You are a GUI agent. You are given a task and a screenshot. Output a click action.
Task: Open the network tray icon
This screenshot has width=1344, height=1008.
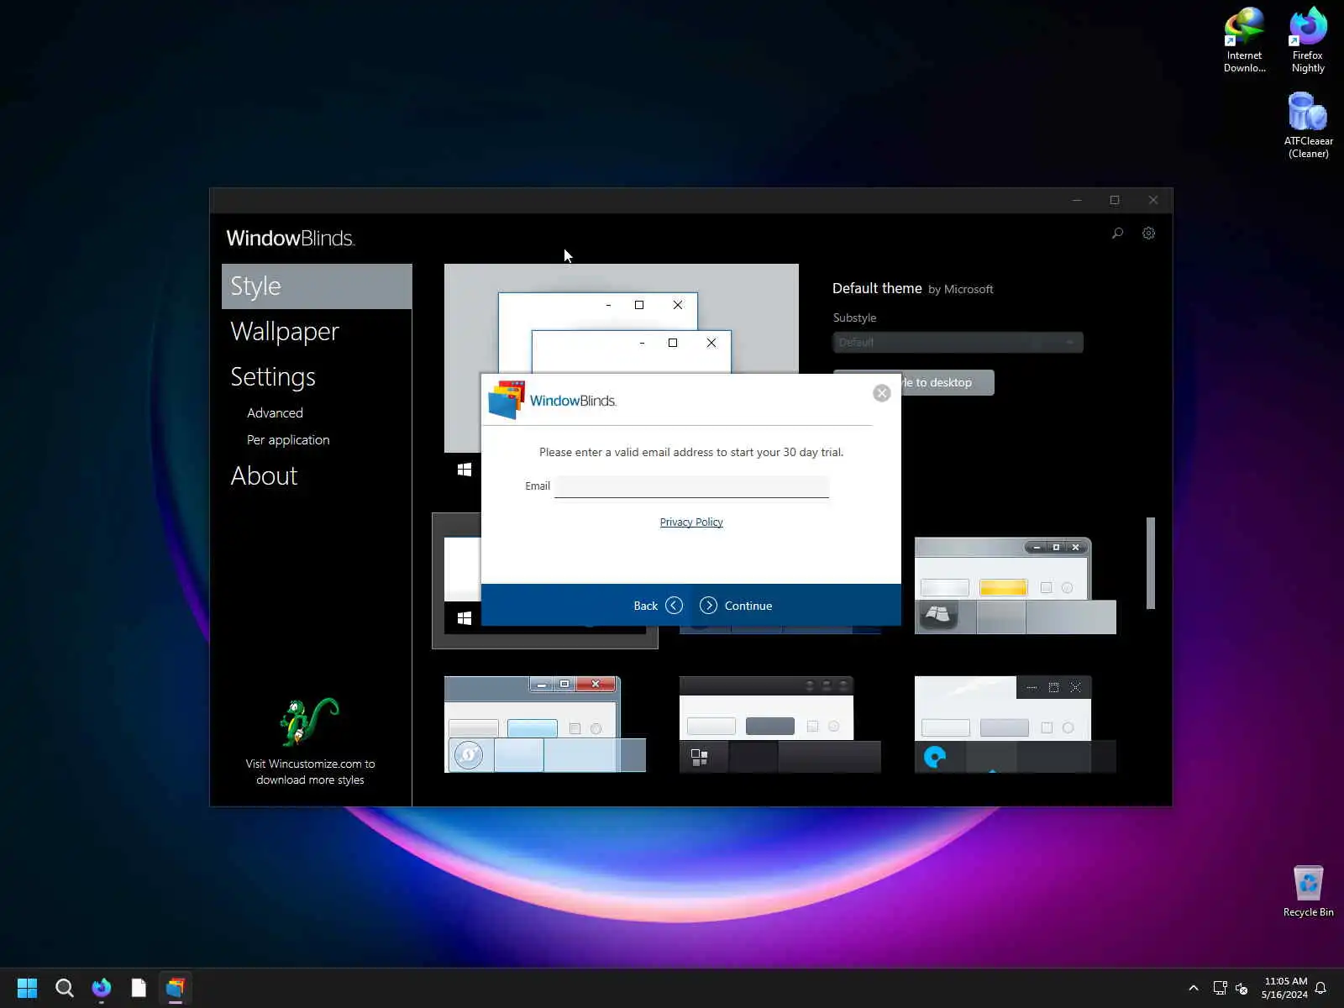pos(1220,988)
